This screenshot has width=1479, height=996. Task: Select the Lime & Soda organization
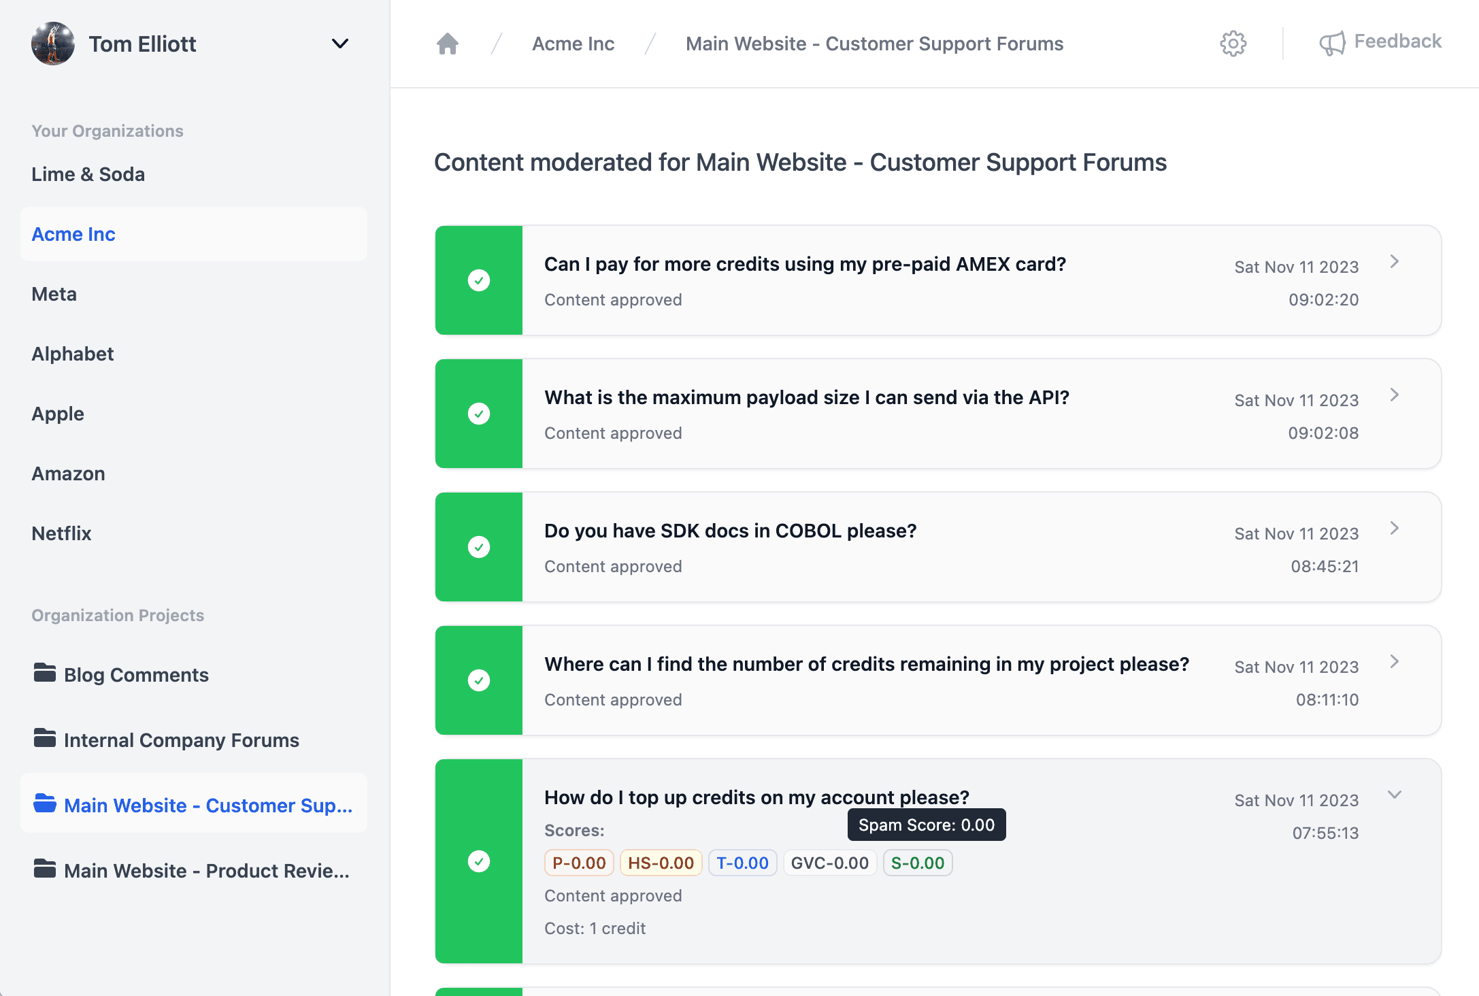88,174
